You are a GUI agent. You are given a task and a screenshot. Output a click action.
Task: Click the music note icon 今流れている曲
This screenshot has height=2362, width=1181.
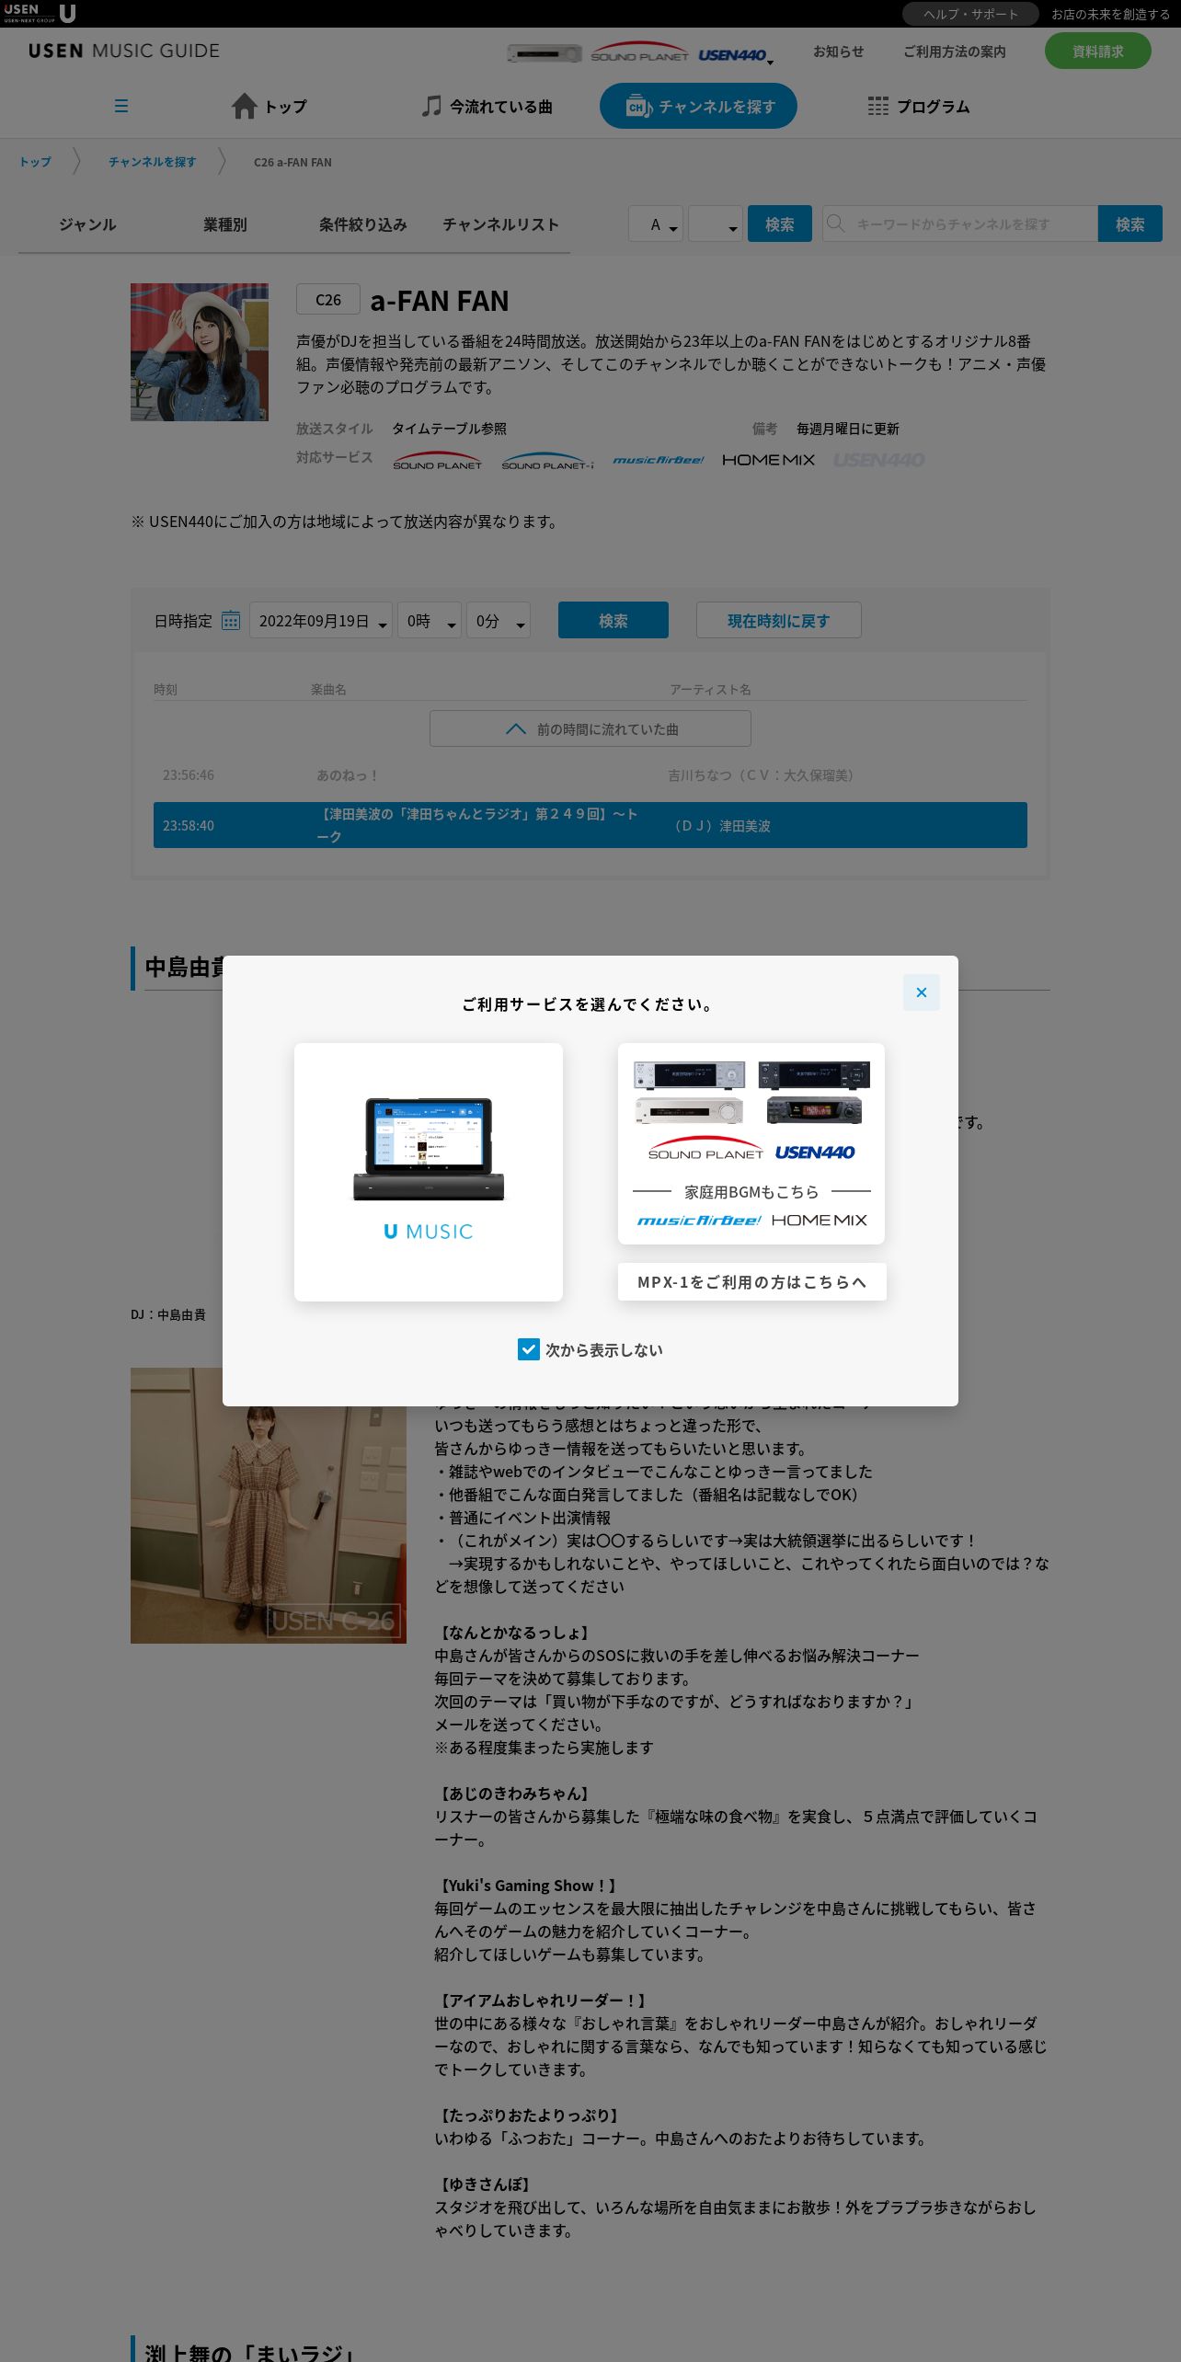431,106
